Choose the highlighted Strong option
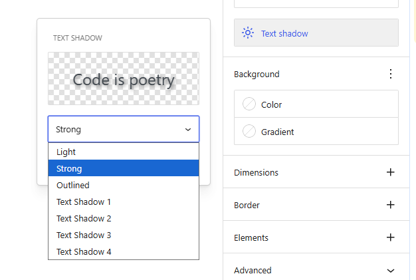Screen dimensions: 416x280 tap(124, 168)
